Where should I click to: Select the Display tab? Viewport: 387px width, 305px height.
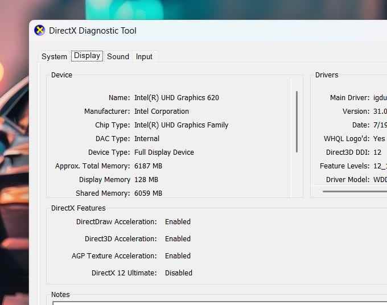[x=87, y=56]
